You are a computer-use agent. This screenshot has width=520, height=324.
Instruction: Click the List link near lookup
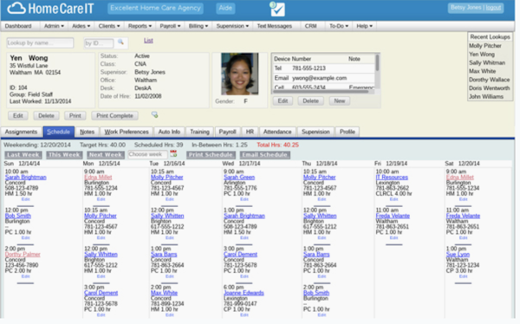(148, 41)
